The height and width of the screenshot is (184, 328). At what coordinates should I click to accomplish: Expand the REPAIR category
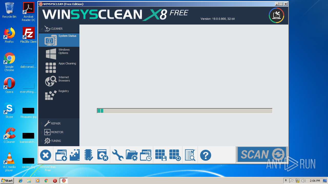[x=42, y=123]
